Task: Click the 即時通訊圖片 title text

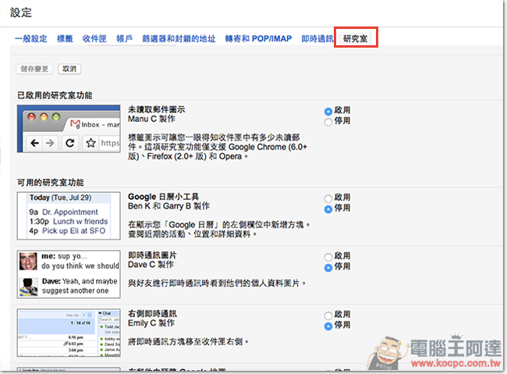Action: 152,255
